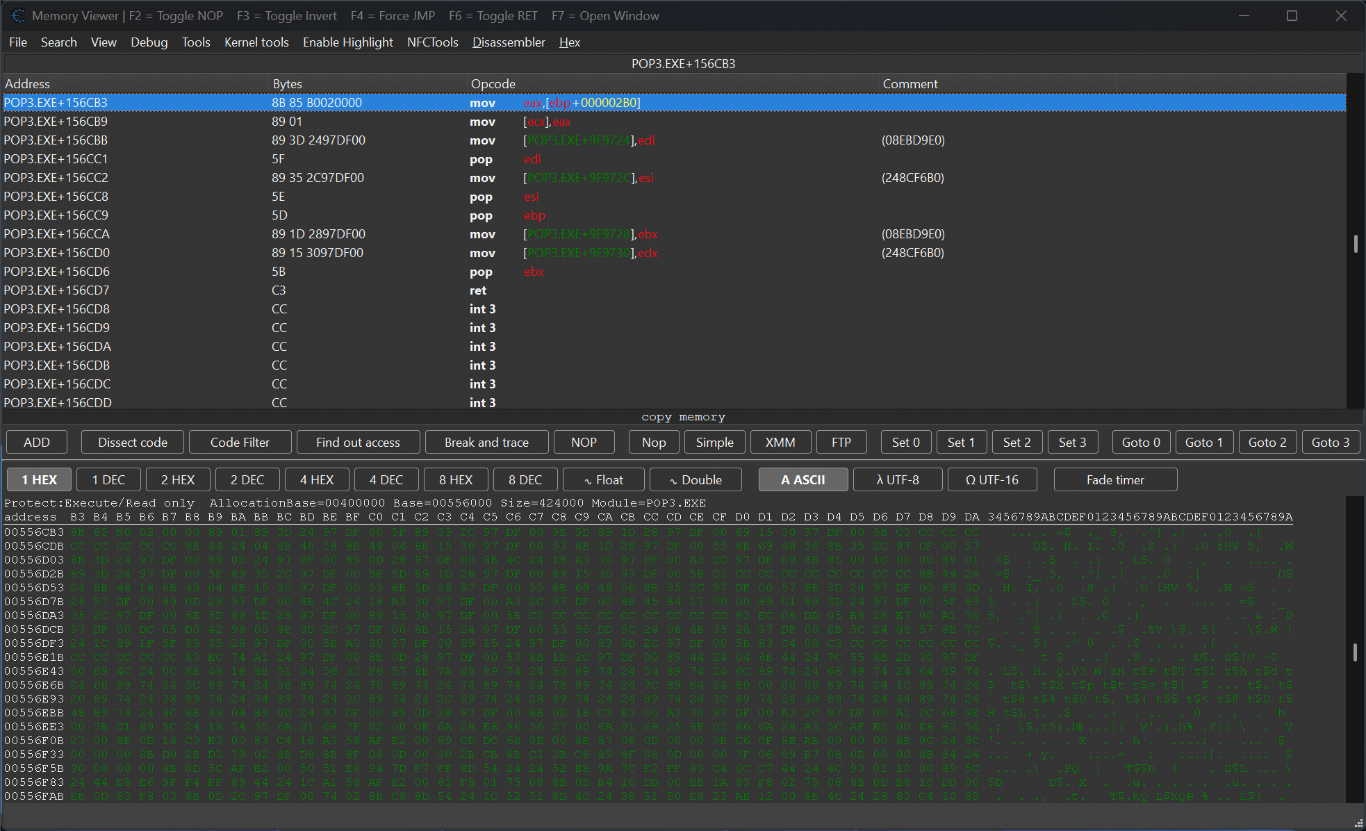Click the hex view vertical scrollbar thumb
This screenshot has width=1366, height=831.
coord(1355,652)
